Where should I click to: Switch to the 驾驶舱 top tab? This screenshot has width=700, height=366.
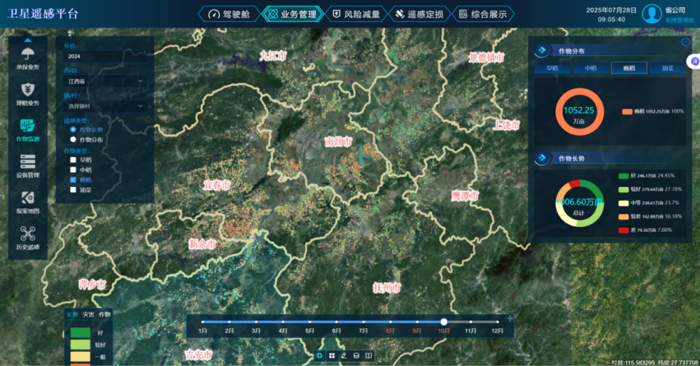(229, 14)
